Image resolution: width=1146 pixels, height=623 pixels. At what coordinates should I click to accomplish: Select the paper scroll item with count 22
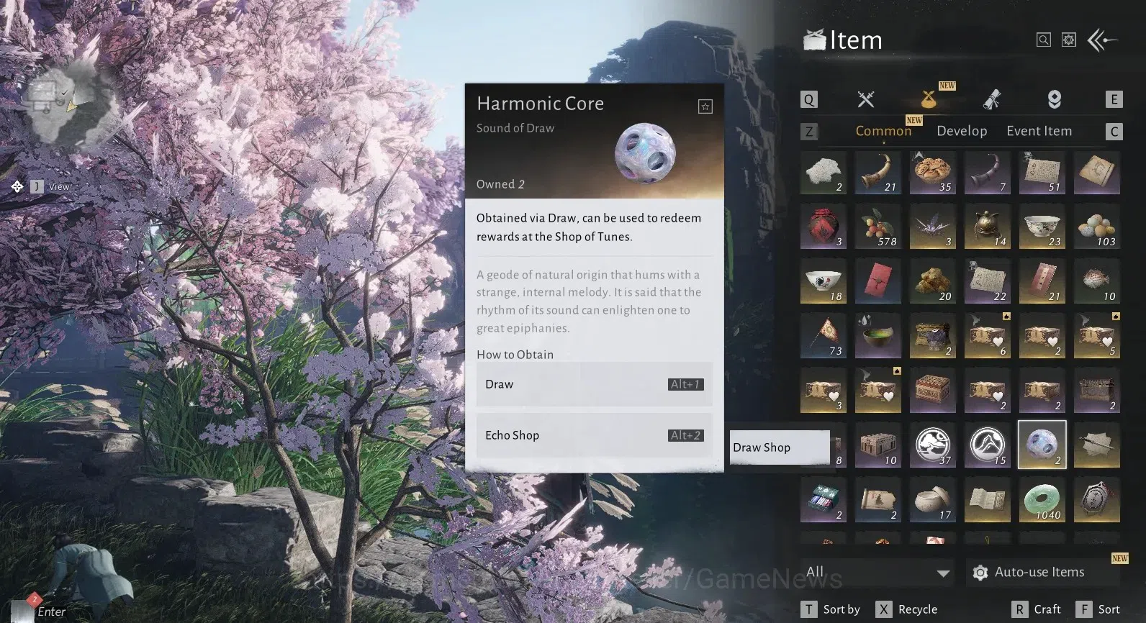pos(988,281)
